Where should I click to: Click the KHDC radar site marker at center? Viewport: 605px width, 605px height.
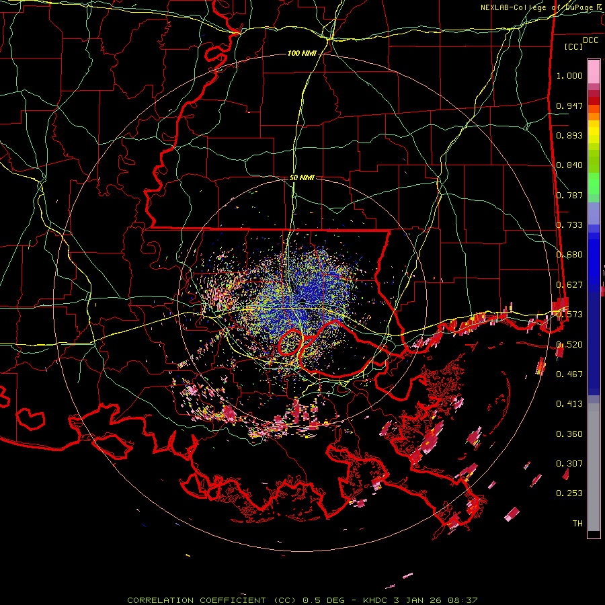coord(303,301)
